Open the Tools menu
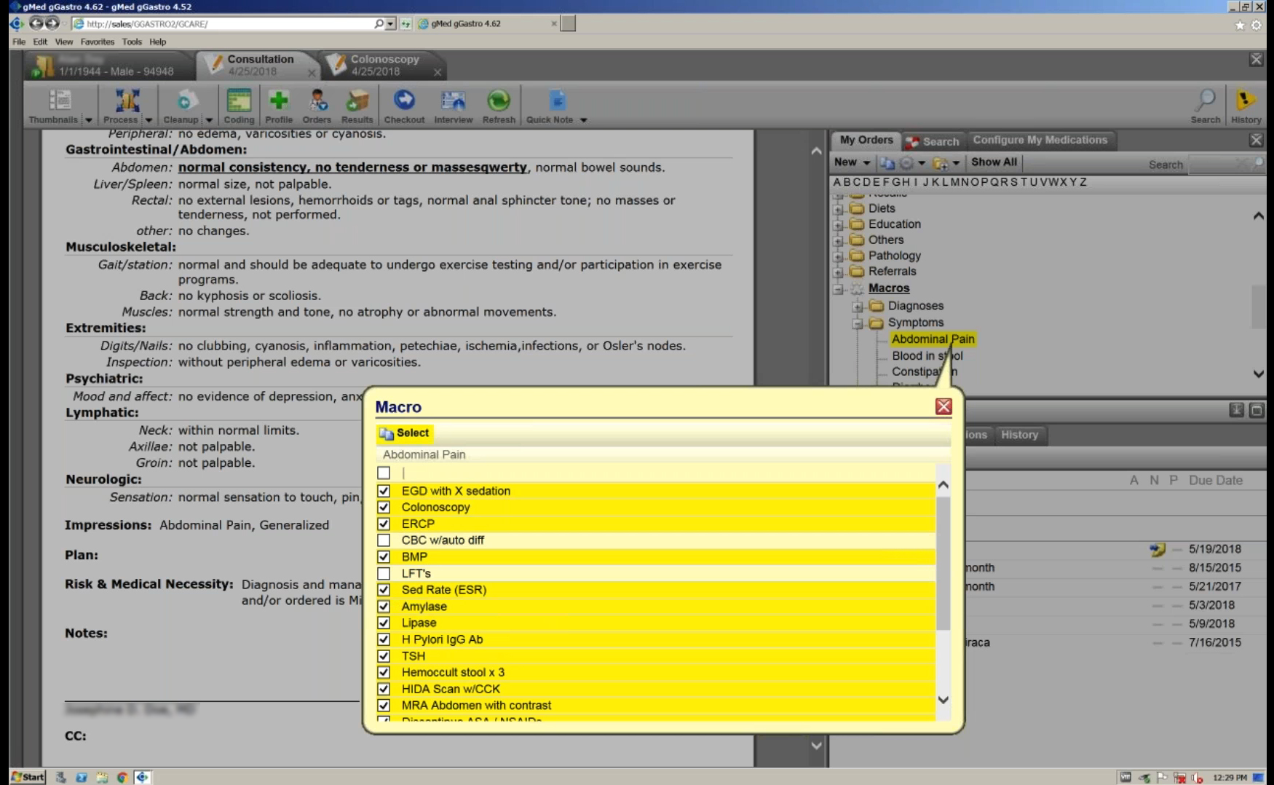 click(132, 42)
